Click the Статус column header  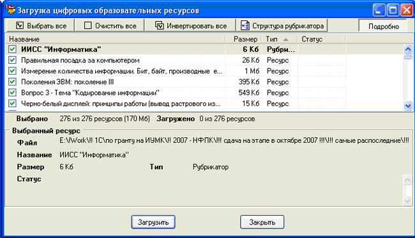tap(322, 39)
